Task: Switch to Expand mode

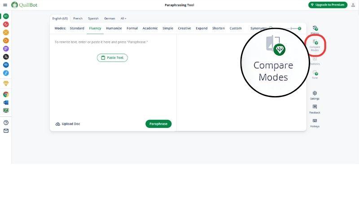Action: pos(201,28)
